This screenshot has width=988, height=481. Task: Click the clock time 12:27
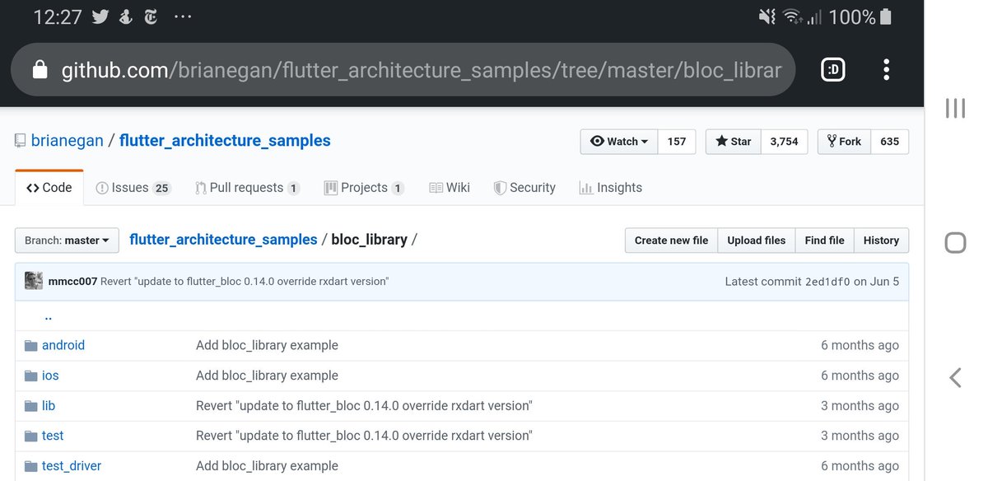point(58,16)
